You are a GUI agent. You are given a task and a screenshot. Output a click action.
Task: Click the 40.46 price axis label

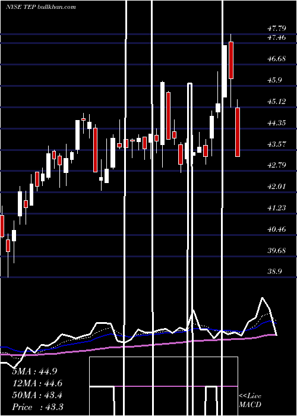coord(277,229)
